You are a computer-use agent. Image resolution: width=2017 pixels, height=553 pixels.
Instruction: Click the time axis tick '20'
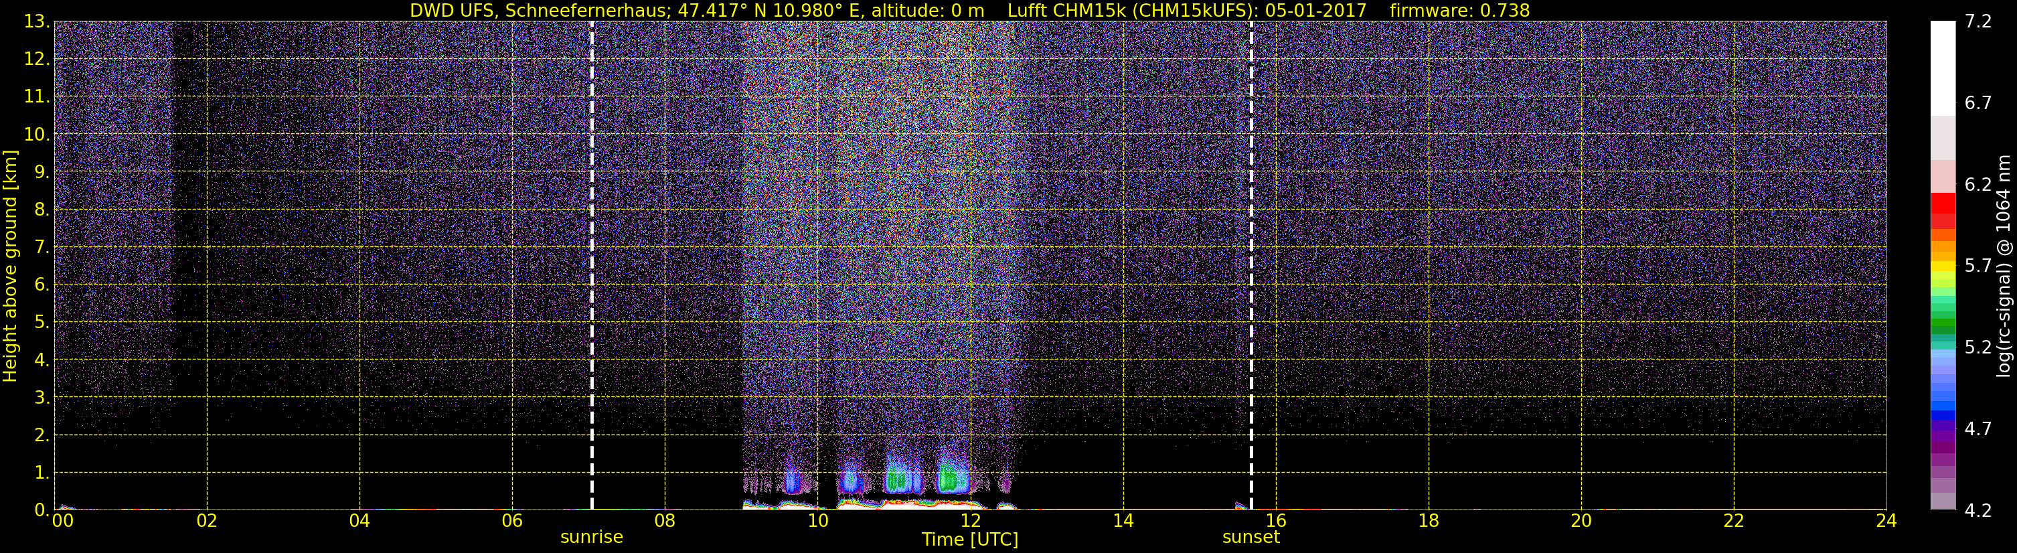[1581, 521]
